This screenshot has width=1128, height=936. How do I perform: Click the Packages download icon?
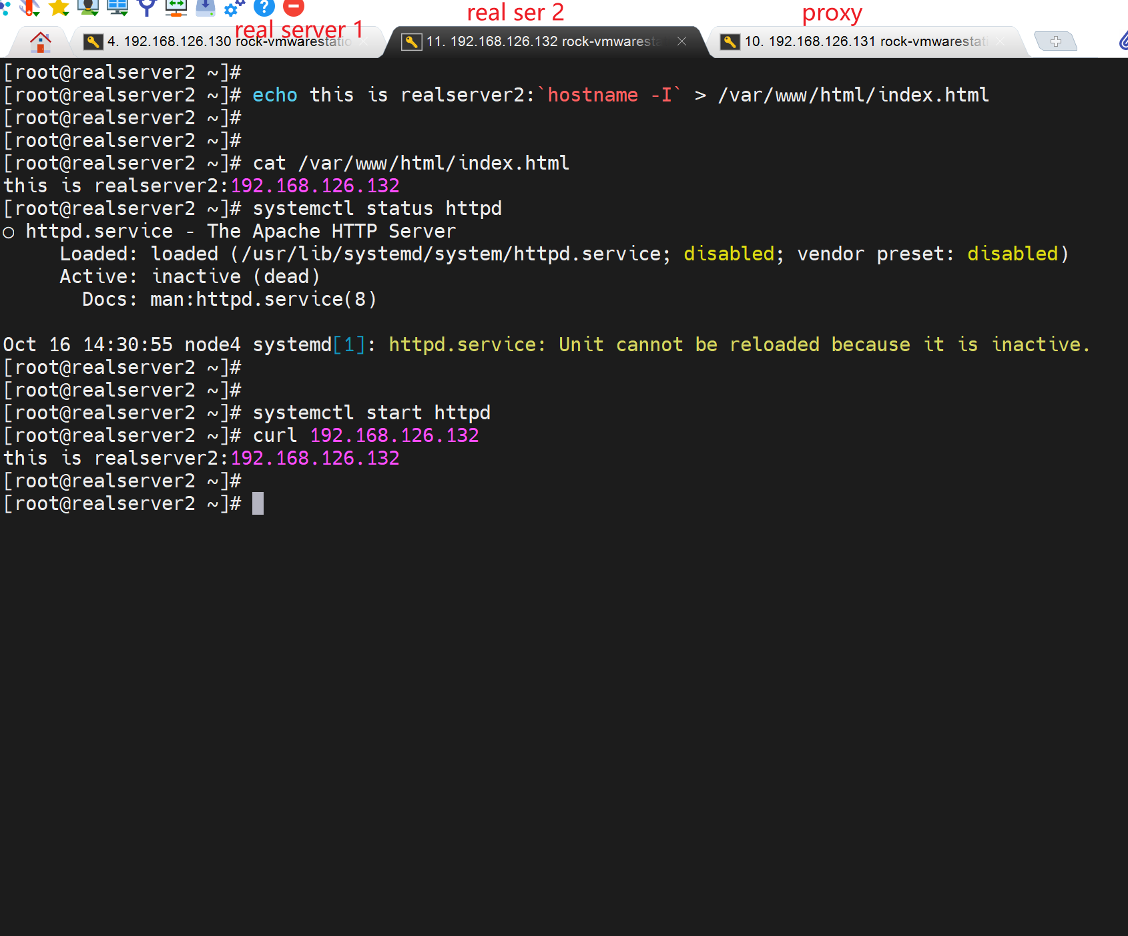click(x=205, y=7)
